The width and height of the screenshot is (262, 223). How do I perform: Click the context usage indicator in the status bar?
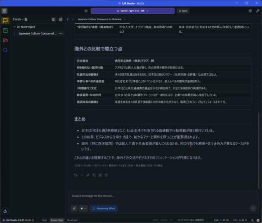190,220
